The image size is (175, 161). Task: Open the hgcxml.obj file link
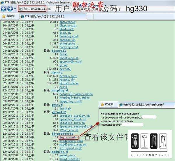(67, 79)
